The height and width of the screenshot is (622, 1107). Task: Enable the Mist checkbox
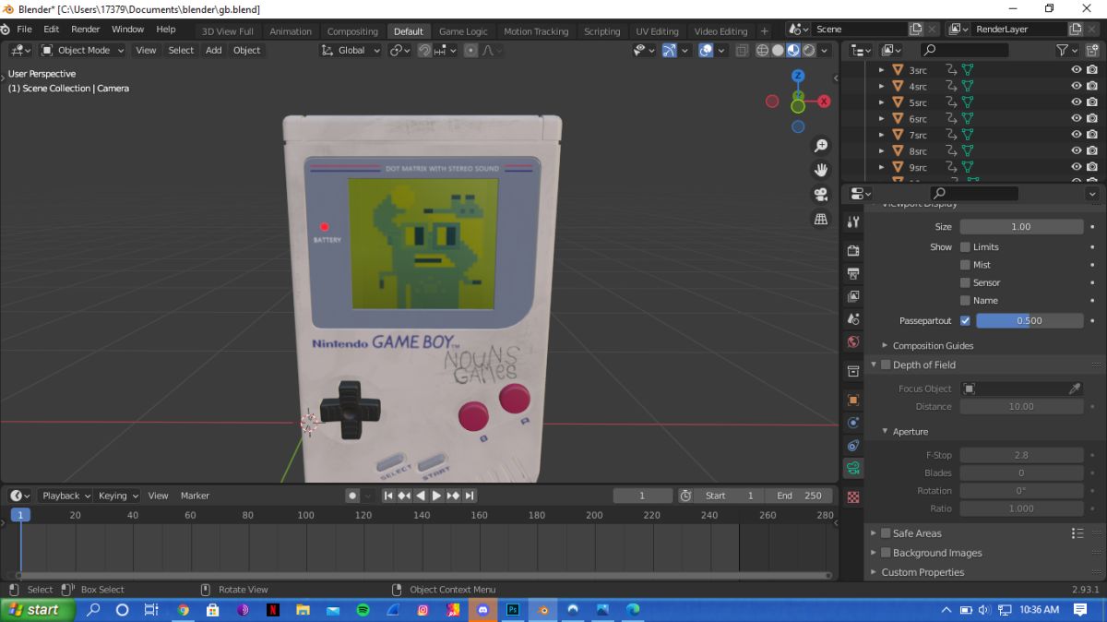[965, 265]
